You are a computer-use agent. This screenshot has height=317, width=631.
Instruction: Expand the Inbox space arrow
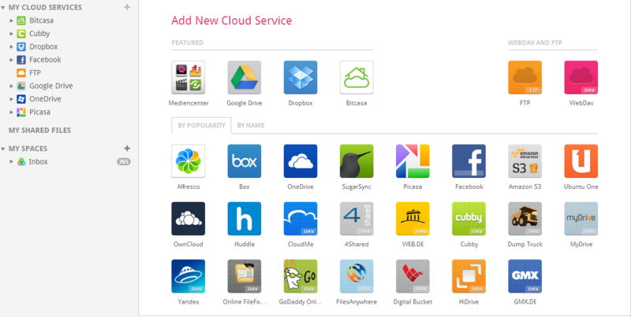[11, 162]
